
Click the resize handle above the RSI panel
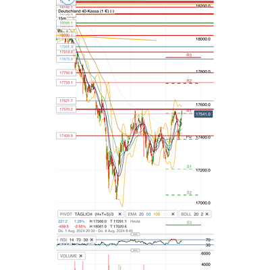coord(135,234)
